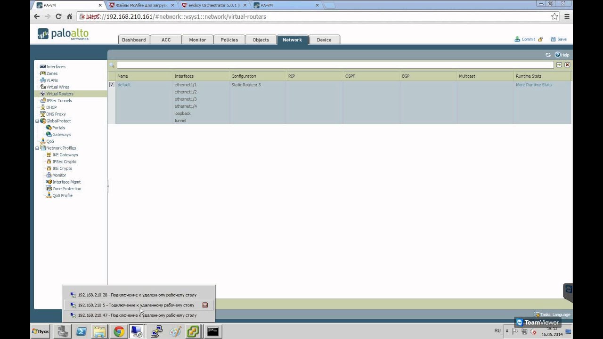
Task: Click the Chrome taskbar icon
Action: [x=118, y=332]
